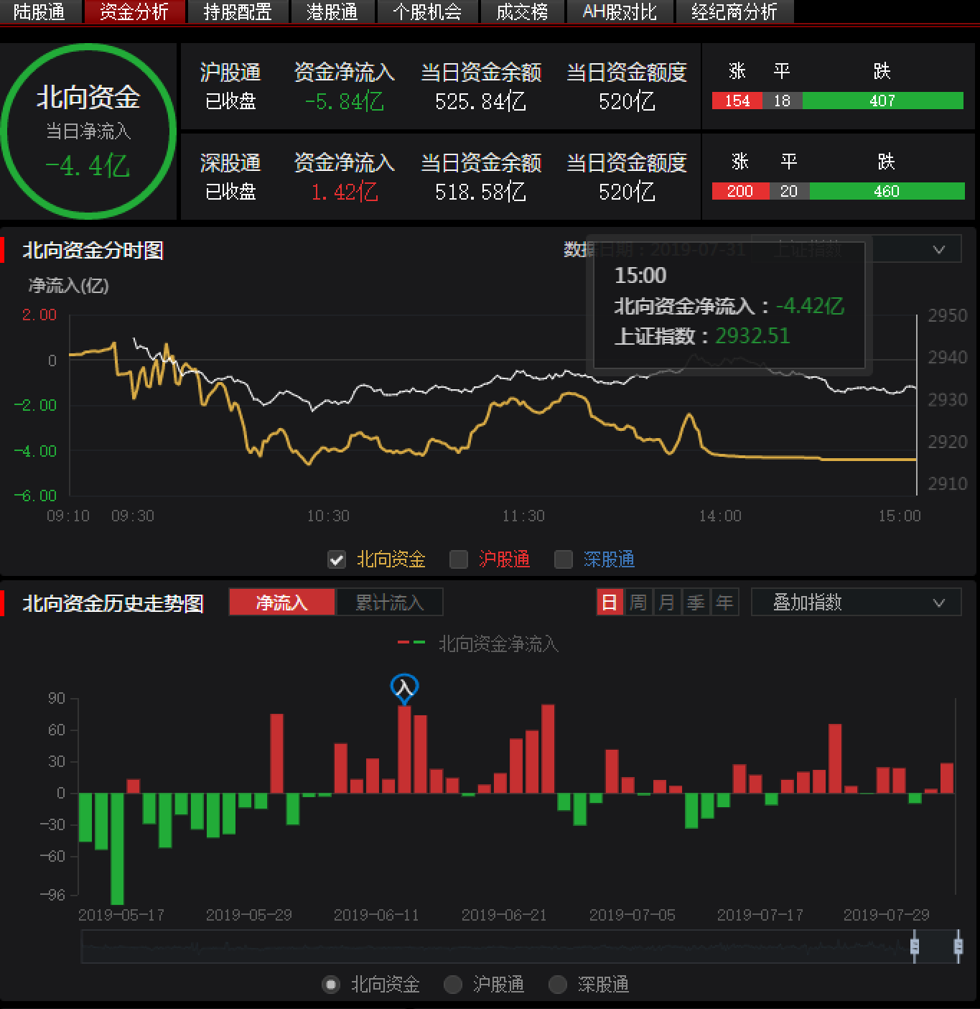The width and height of the screenshot is (980, 1009).
Task: Enable the 深股通 line checkbox
Action: click(564, 559)
